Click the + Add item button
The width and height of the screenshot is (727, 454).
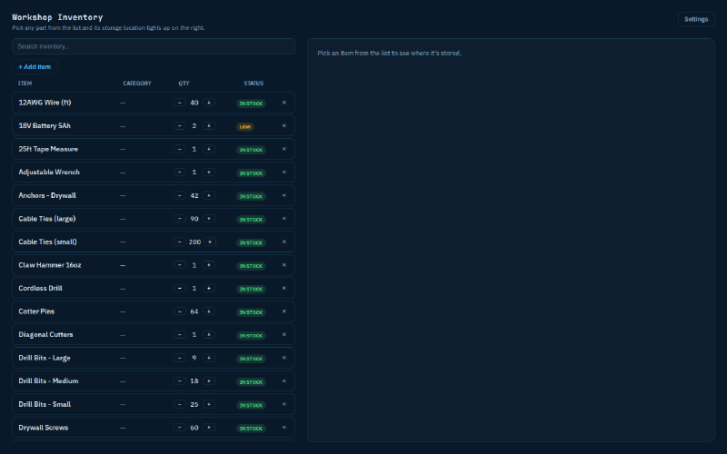[35, 66]
